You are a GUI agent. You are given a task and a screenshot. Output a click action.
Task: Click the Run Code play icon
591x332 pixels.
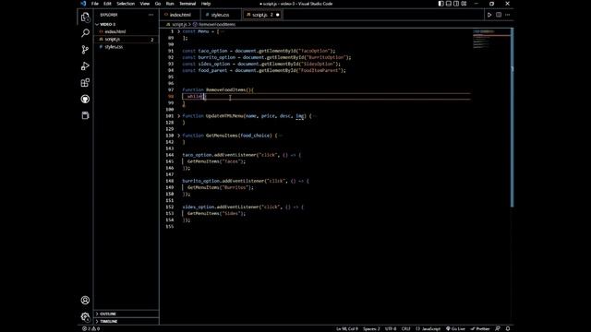pos(489,15)
